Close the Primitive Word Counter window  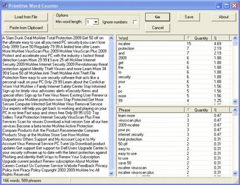click(234, 6)
